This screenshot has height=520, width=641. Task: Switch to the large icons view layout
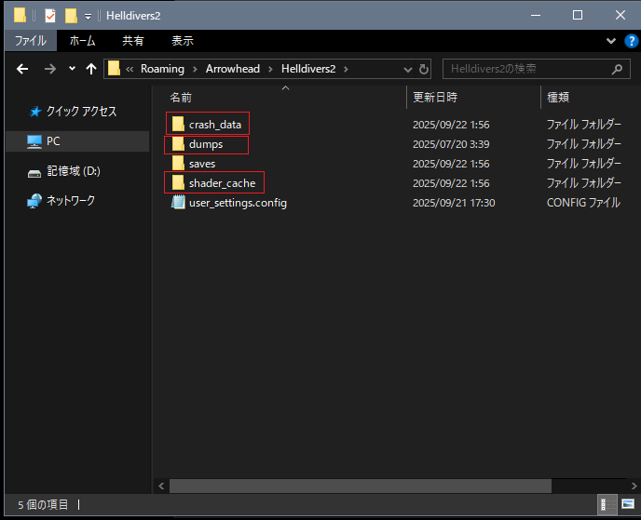click(x=628, y=504)
